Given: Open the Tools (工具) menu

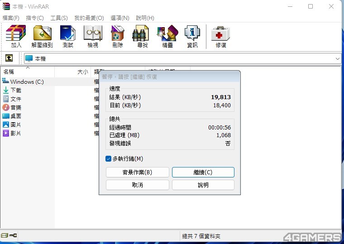Looking at the screenshot, I should coord(59,18).
